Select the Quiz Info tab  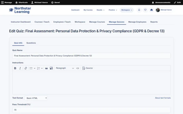pyautogui.click(x=18, y=43)
